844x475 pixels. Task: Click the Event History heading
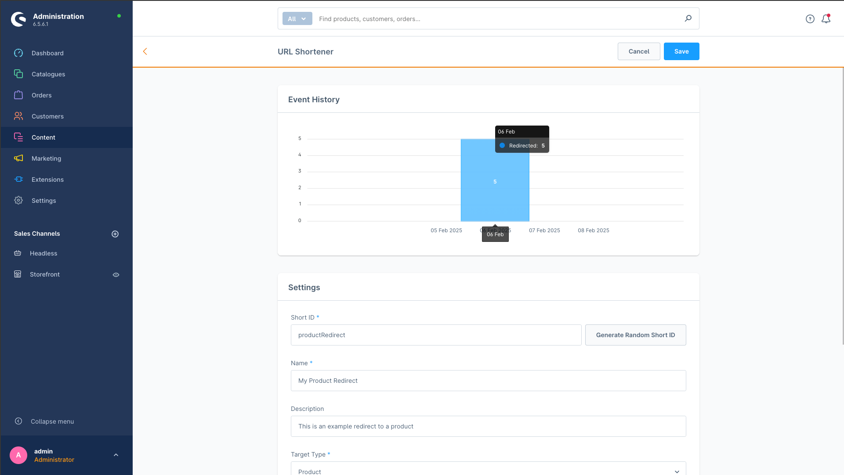point(314,100)
